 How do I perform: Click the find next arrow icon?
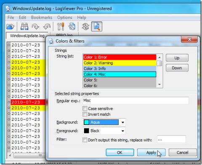point(35,27)
